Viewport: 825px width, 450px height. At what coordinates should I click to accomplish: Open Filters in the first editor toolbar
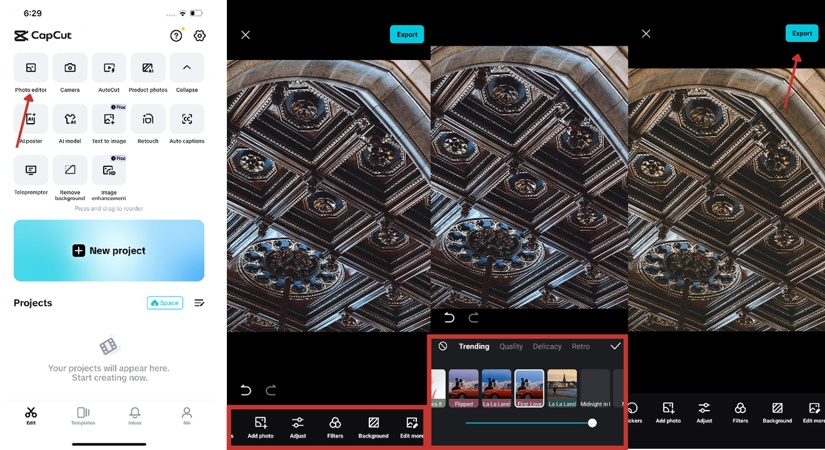point(335,428)
